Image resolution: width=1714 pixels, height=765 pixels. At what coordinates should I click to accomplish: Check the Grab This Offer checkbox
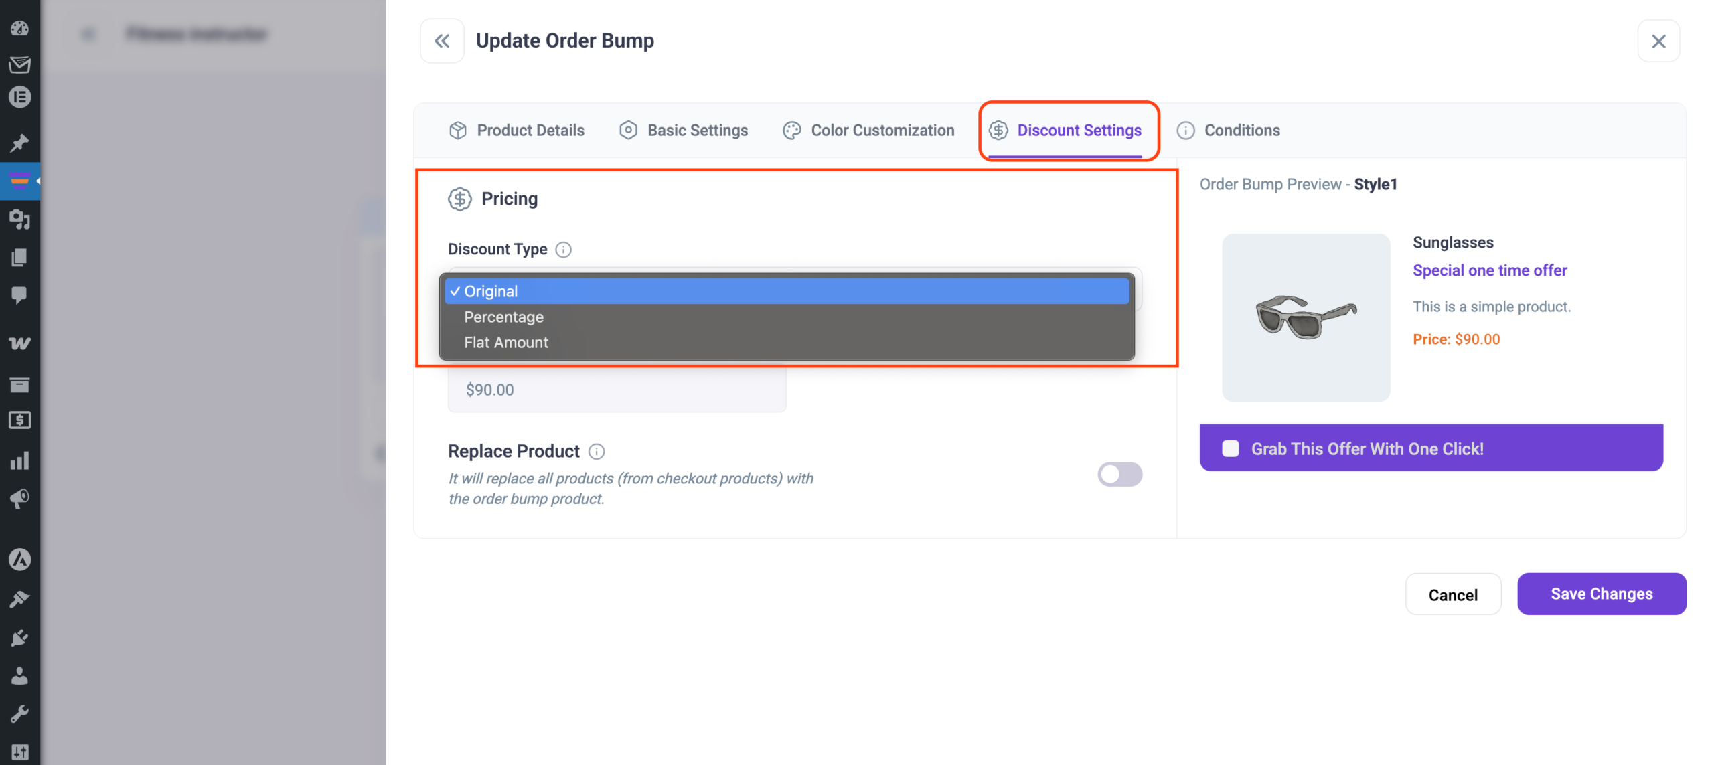pyautogui.click(x=1230, y=448)
